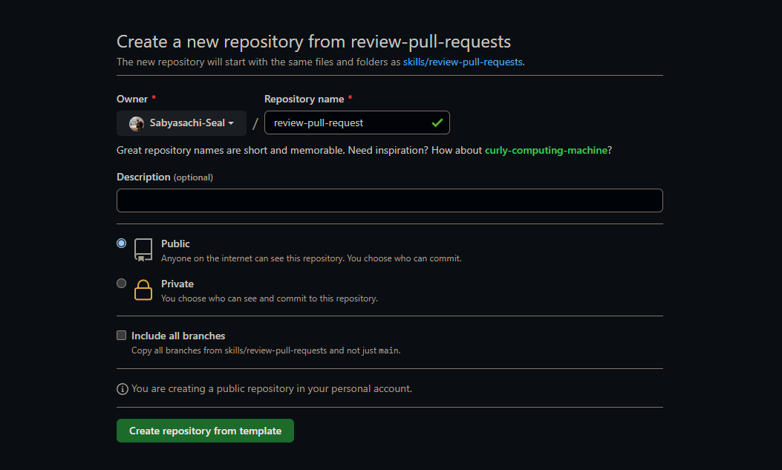The image size is (782, 470).
Task: Enable the Include all branches checkbox
Action: [x=121, y=335]
